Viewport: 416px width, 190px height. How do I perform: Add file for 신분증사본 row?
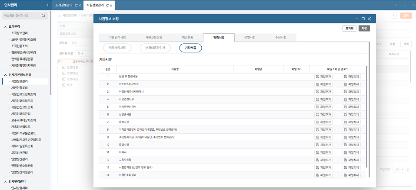tap(324, 114)
